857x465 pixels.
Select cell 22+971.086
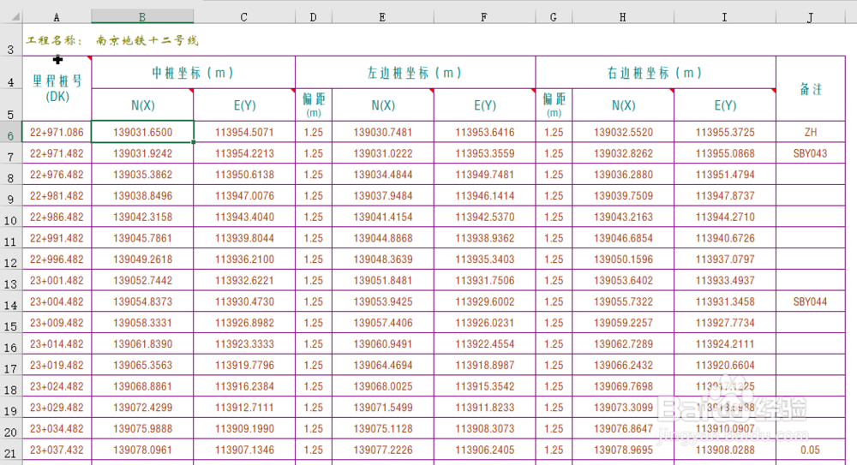[57, 132]
